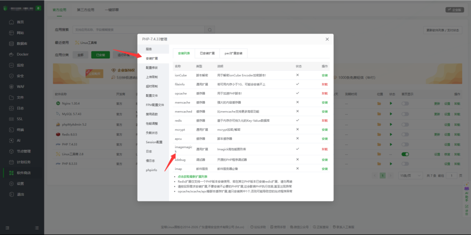The width and height of the screenshot is (471, 235).
Task: Go to 网站 in the sidebar
Action: [x=20, y=33]
